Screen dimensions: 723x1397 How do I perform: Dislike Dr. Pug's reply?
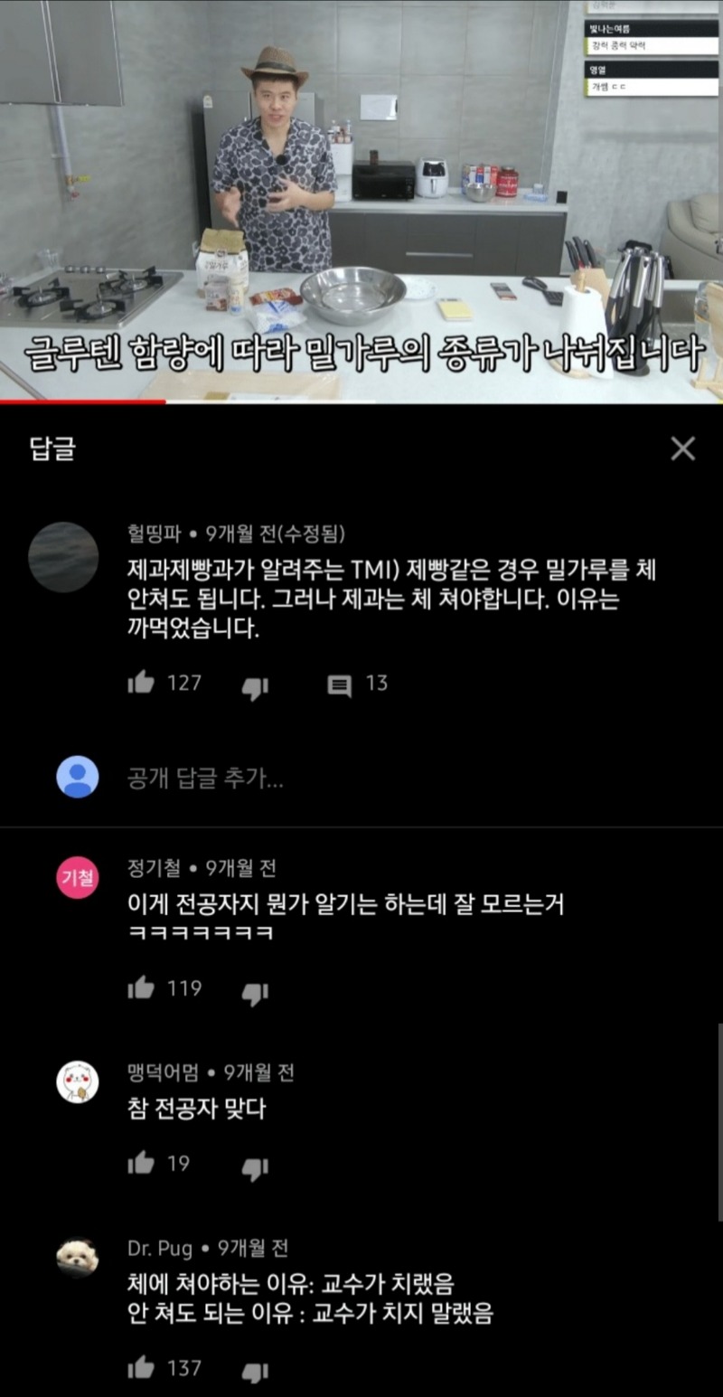pos(255,1372)
